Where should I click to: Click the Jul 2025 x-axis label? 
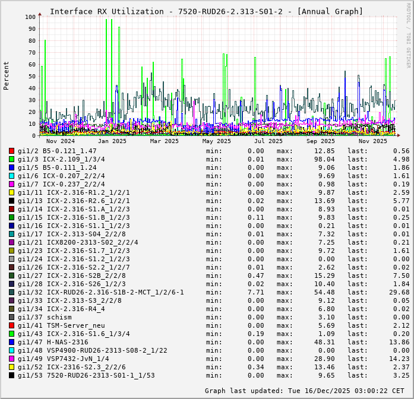pyautogui.click(x=268, y=141)
